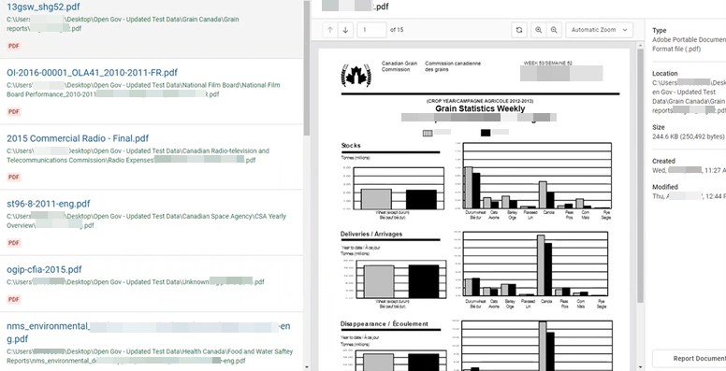Click the Deliveries grain comparison chart with Canola
This screenshot has height=371, width=726.
tap(531, 270)
